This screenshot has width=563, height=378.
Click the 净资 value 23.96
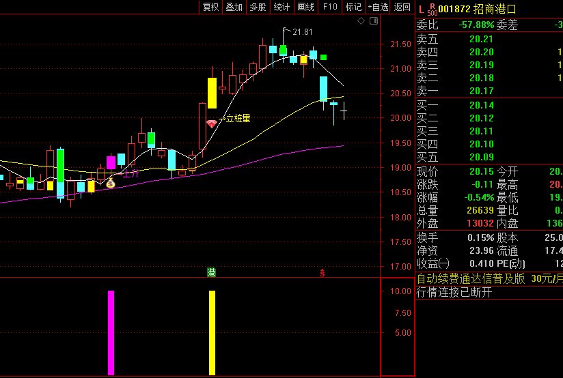[x=482, y=250]
